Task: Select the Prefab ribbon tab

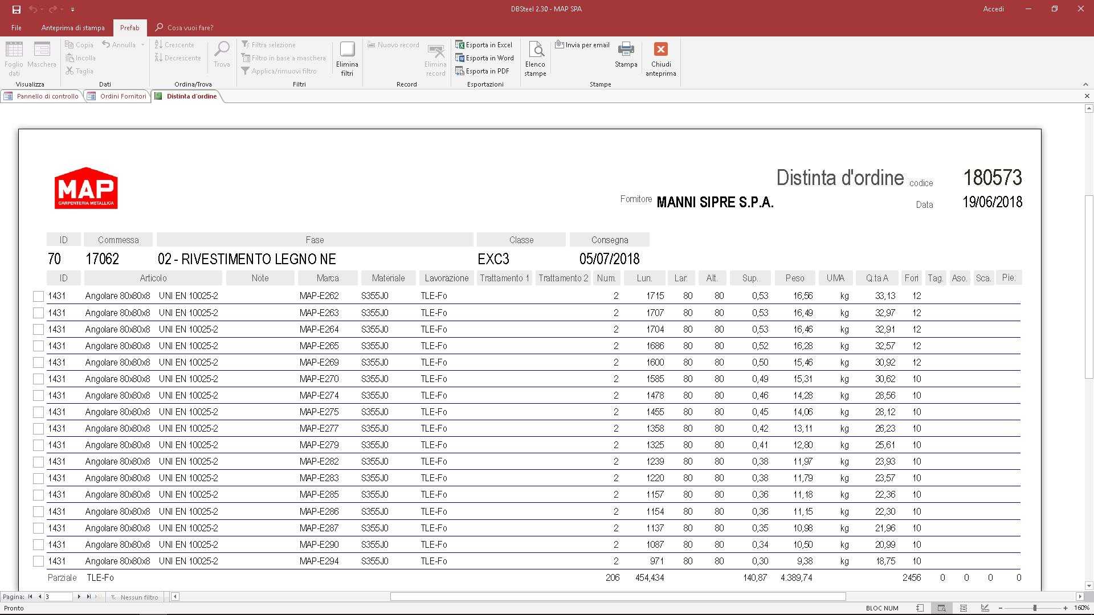Action: [129, 27]
